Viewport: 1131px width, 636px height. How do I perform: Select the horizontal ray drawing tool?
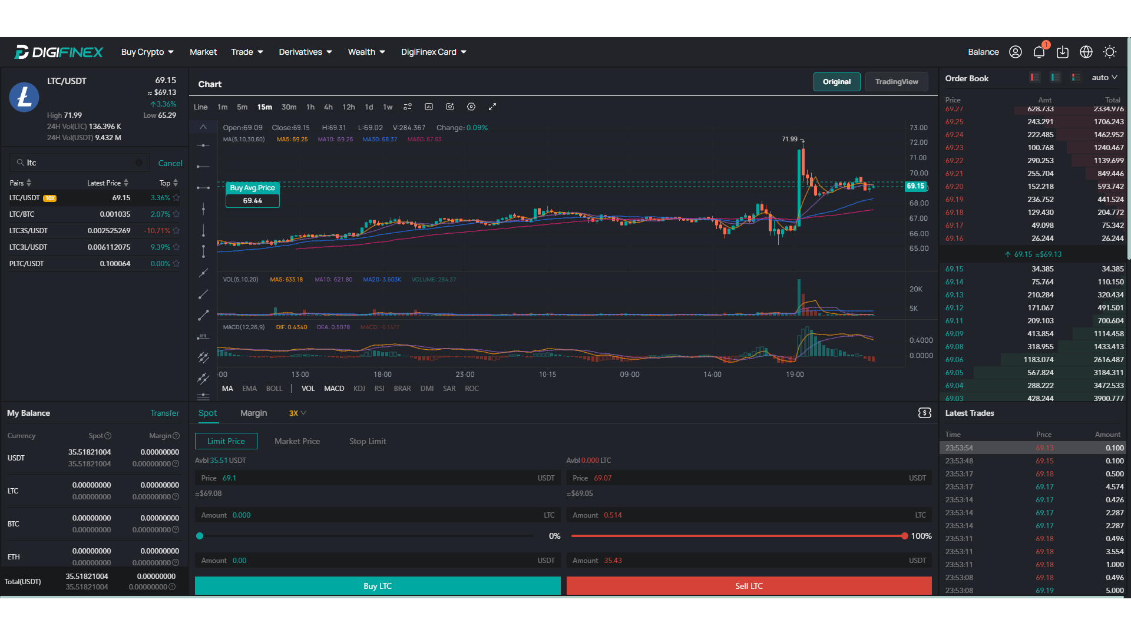(x=203, y=167)
